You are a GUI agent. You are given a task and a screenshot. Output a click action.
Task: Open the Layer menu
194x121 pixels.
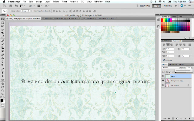coord(47,2)
